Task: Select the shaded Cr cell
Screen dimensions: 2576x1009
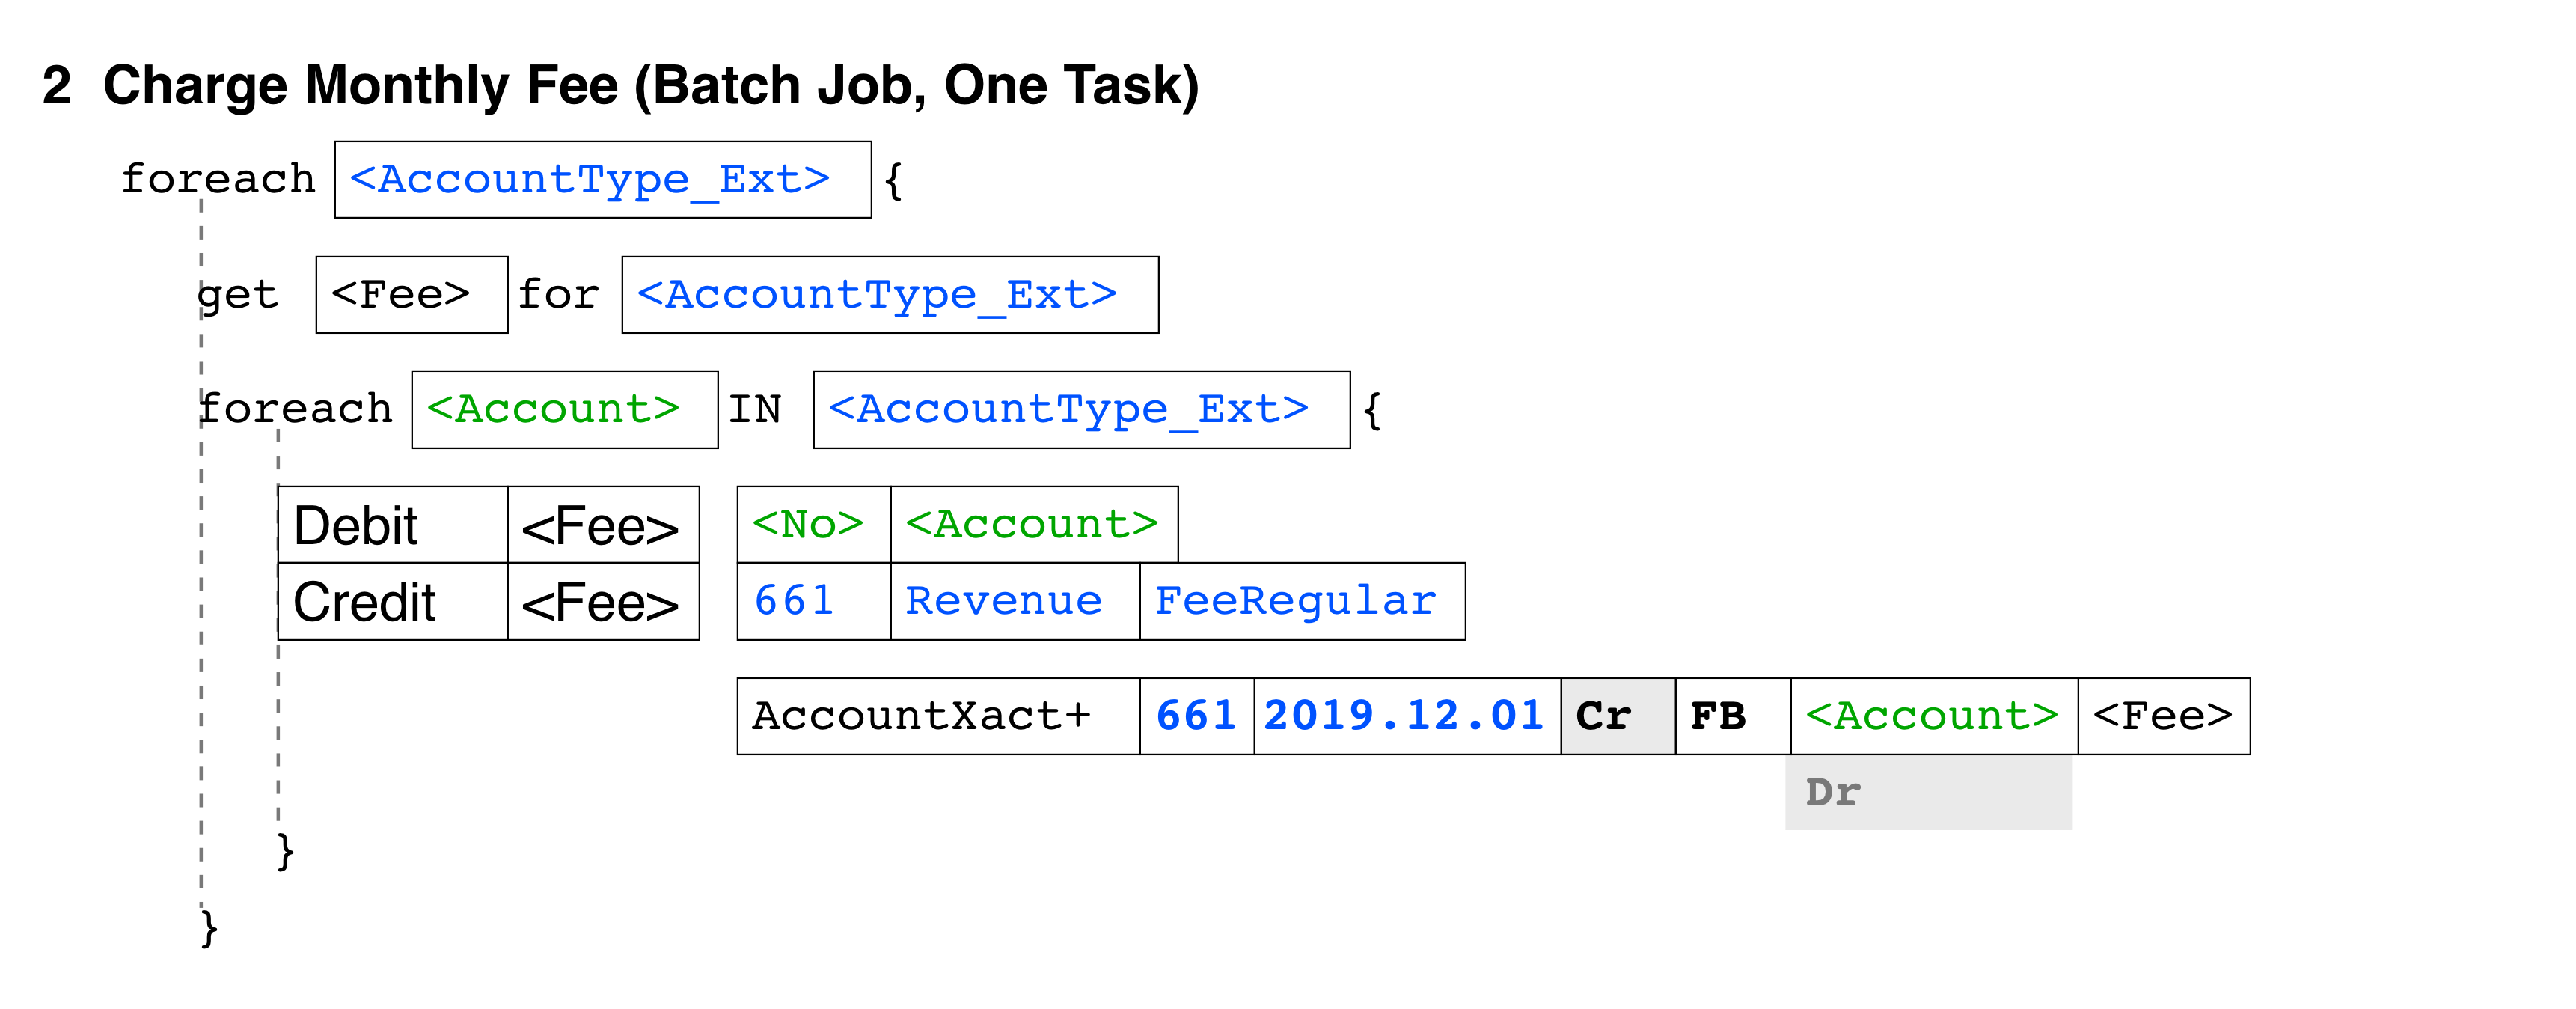Action: pos(1618,716)
